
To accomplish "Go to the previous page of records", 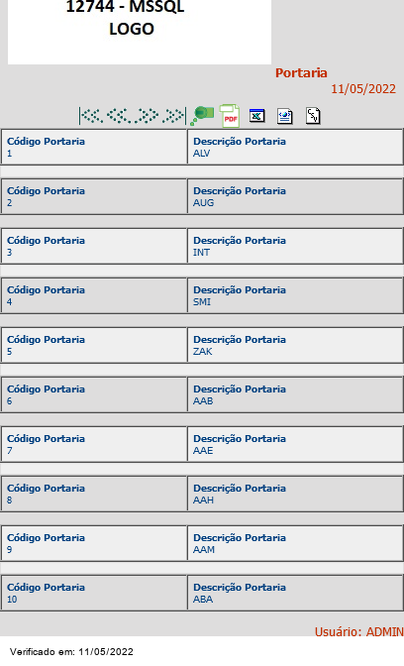I will tap(119, 116).
